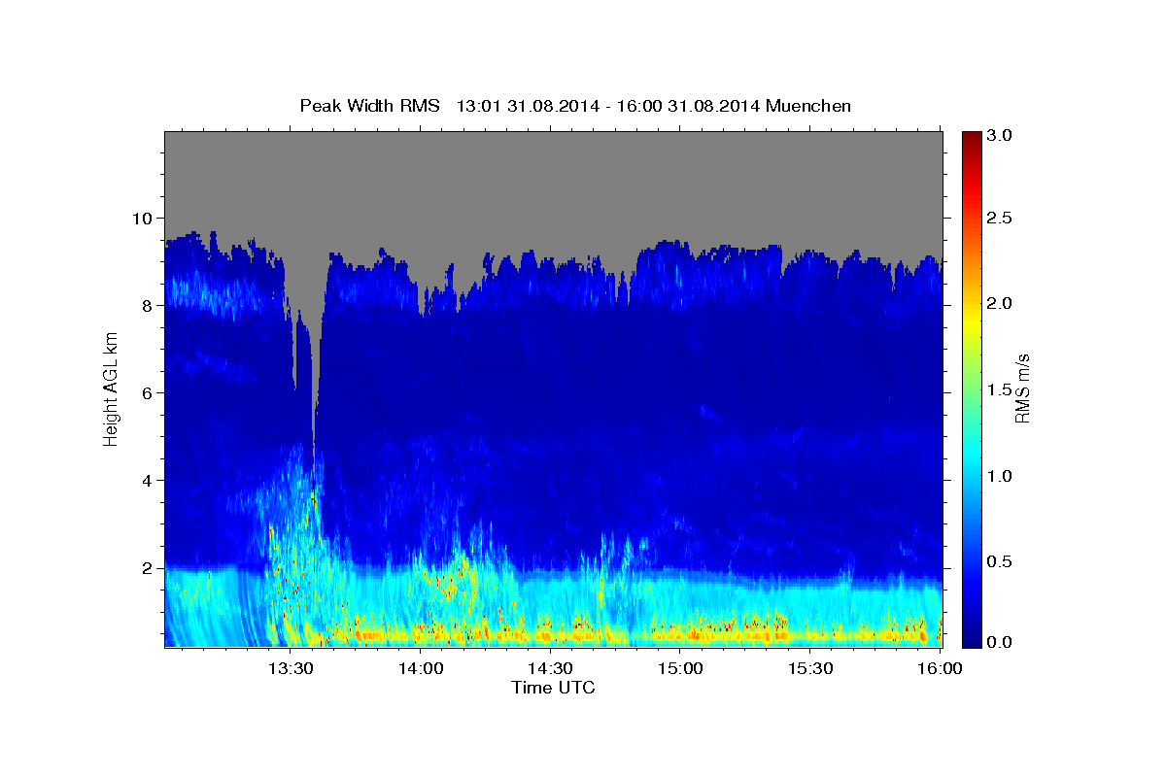Screen dimensions: 1166x777
Task: Click the "Height AGL km" axis label
Action: [111, 388]
